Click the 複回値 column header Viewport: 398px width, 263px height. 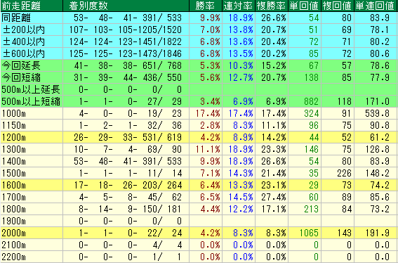pyautogui.click(x=337, y=6)
